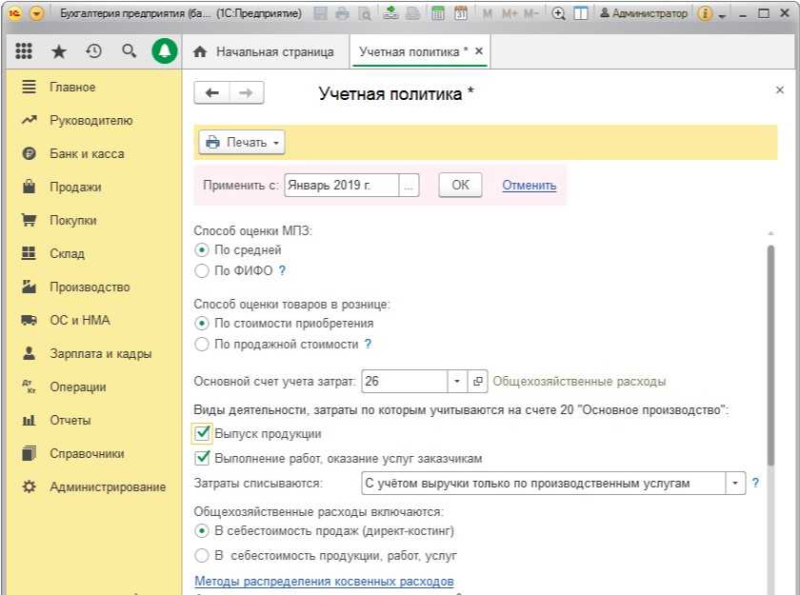
Task: Expand the Основной счет учета затрат dropdown
Action: point(457,381)
